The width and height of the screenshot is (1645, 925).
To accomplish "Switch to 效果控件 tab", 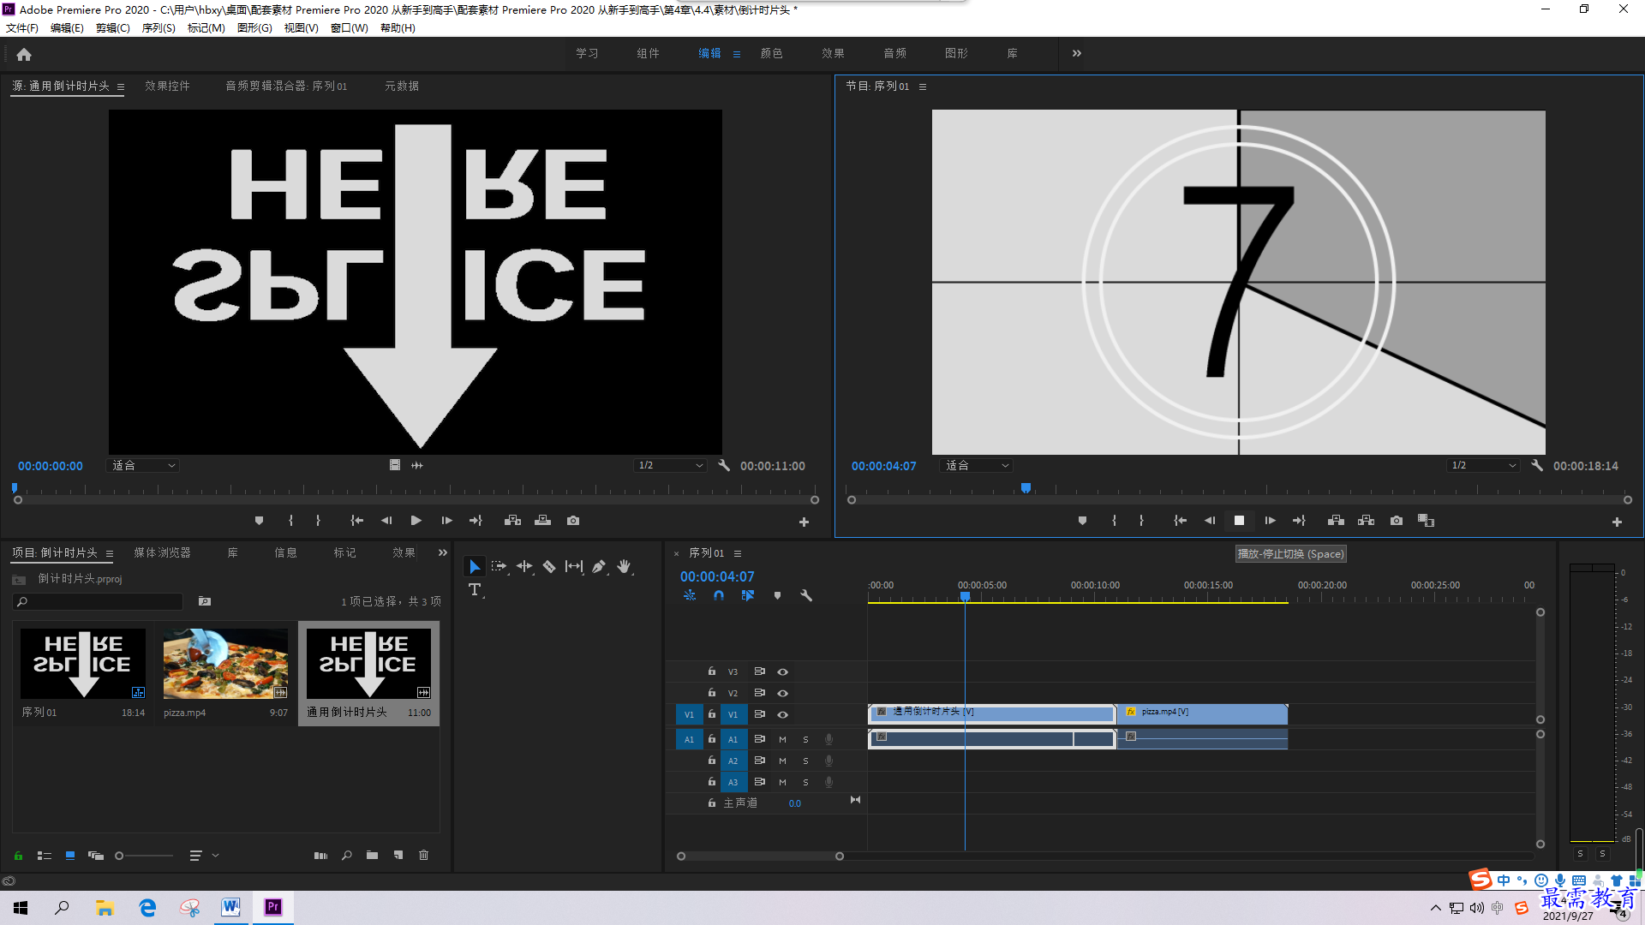I will 167,86.
